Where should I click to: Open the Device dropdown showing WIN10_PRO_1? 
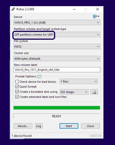pos(57,23)
